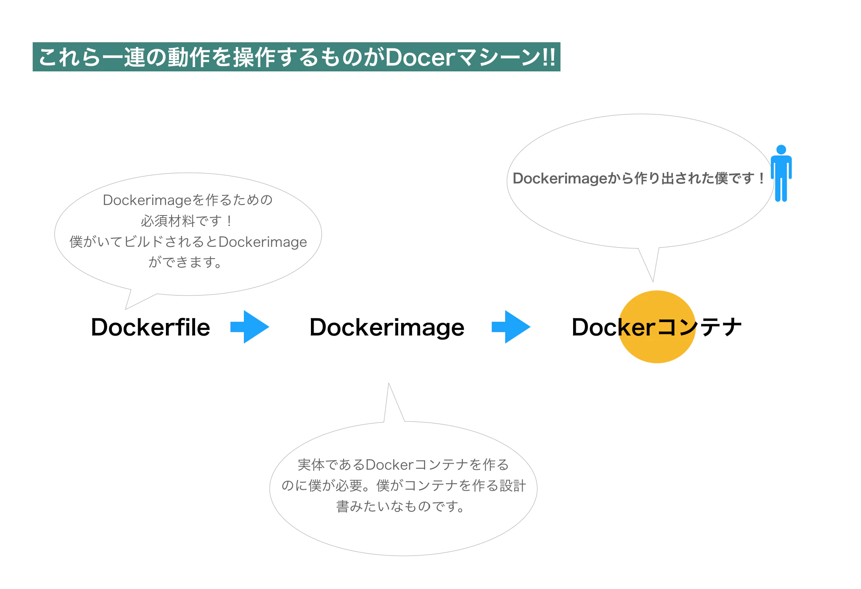Click the Dockerコンテナ label
Viewport: 861px width, 589px height.
657,327
